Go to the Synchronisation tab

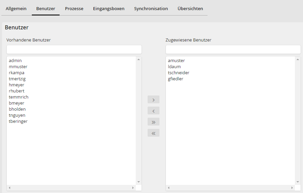[151, 8]
